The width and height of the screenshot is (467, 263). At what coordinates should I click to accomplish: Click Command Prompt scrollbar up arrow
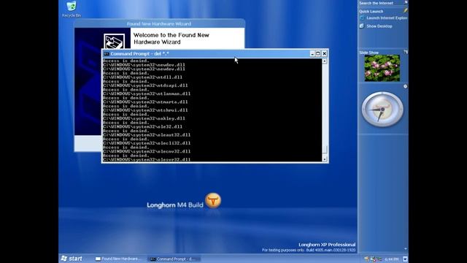click(325, 61)
